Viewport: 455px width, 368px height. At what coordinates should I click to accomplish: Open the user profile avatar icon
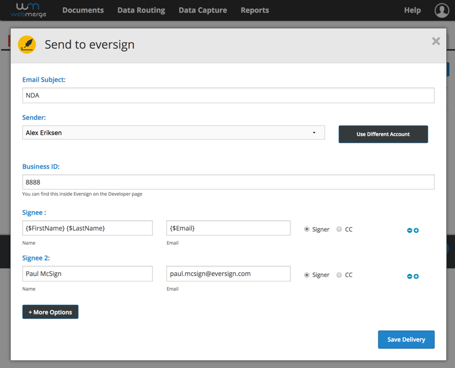[442, 10]
